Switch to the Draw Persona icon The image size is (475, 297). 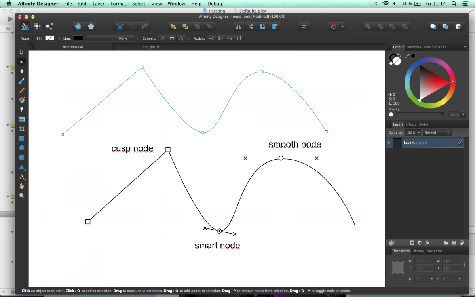pyautogui.click(x=25, y=26)
